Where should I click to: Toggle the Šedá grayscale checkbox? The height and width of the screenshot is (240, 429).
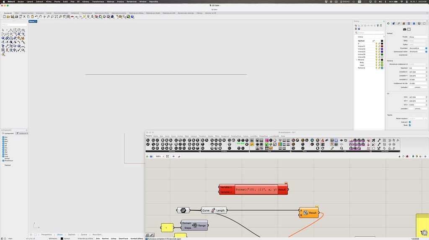[x=410, y=125]
